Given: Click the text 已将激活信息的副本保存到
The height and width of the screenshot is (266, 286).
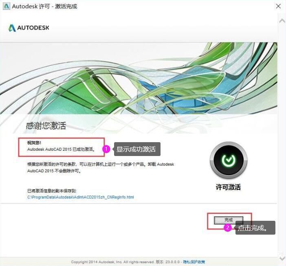Looking at the screenshot, I should click(x=52, y=191).
